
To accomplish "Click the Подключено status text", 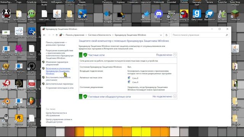I will click(164, 55).
